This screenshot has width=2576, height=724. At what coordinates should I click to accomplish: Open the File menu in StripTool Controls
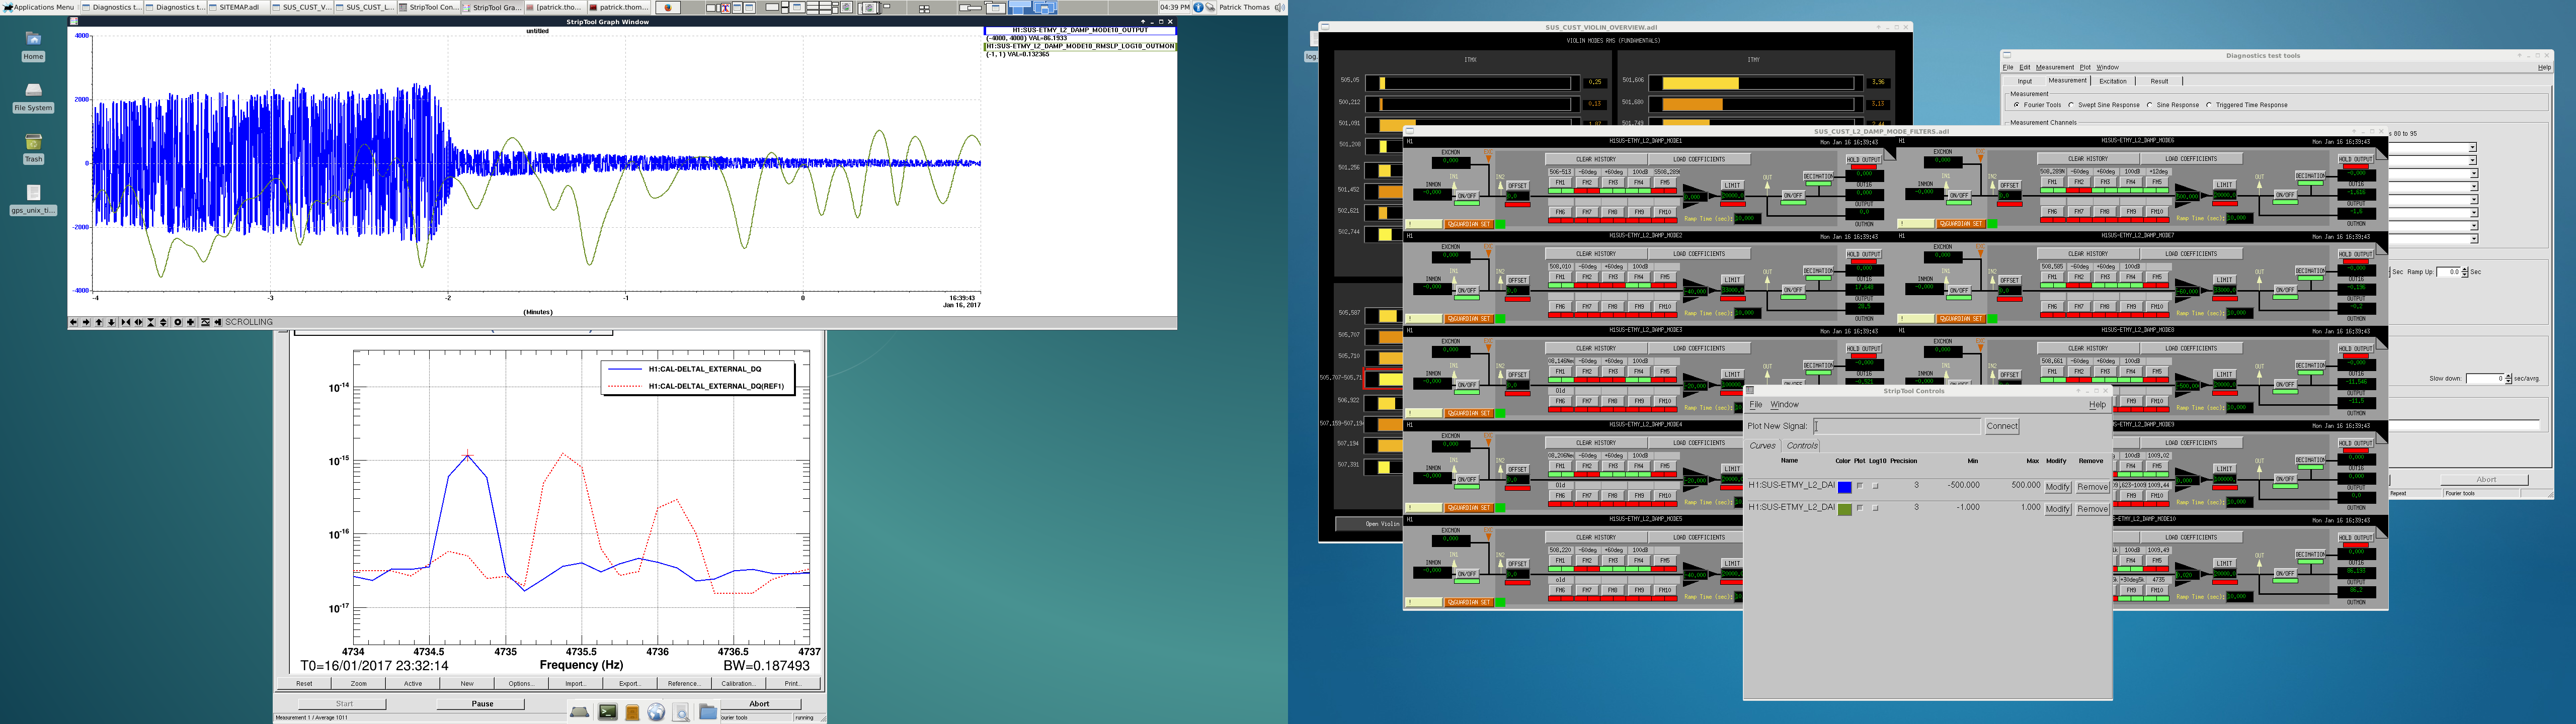click(x=1755, y=405)
